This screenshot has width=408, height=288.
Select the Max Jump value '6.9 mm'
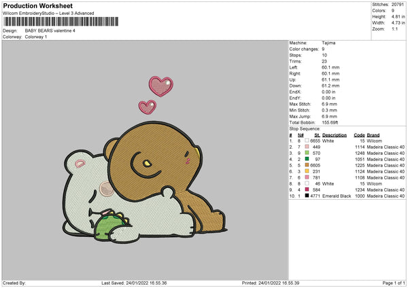pos(329,116)
